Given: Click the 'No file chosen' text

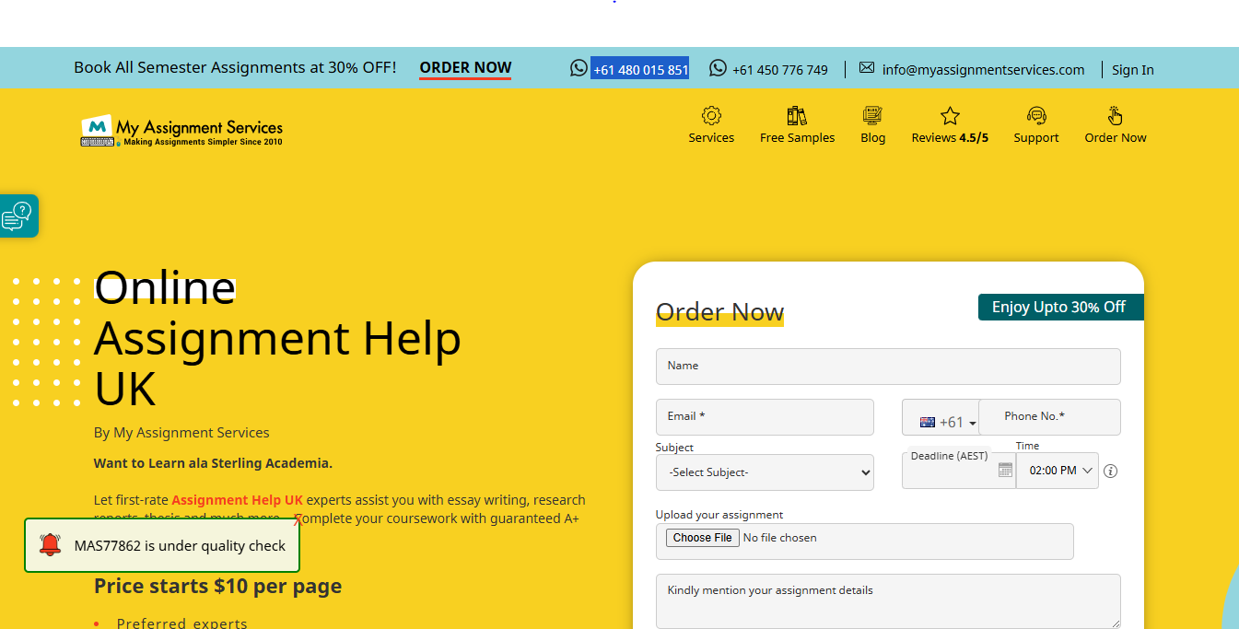Looking at the screenshot, I should [779, 538].
